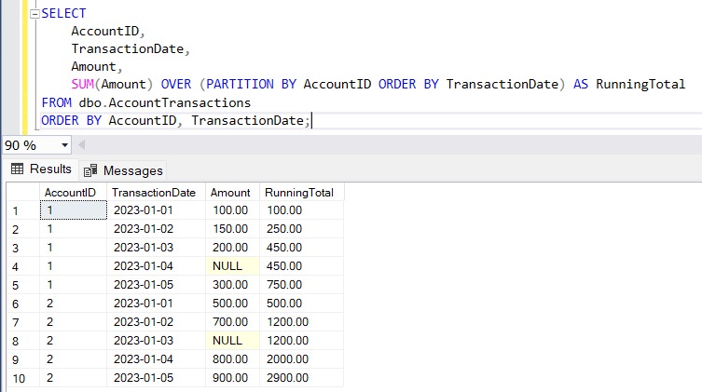Screen dimensions: 702x392
Task: Click the Messages tab icon
Action: coord(90,170)
